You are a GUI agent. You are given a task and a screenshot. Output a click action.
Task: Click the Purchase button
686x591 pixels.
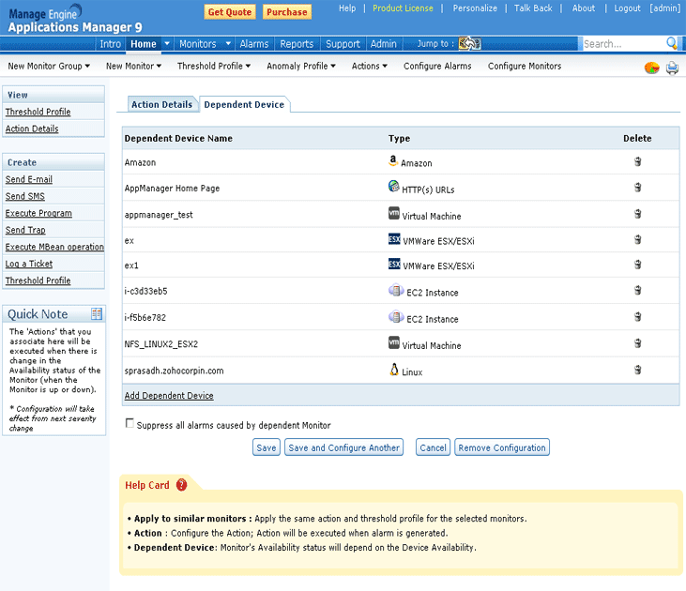(x=287, y=12)
